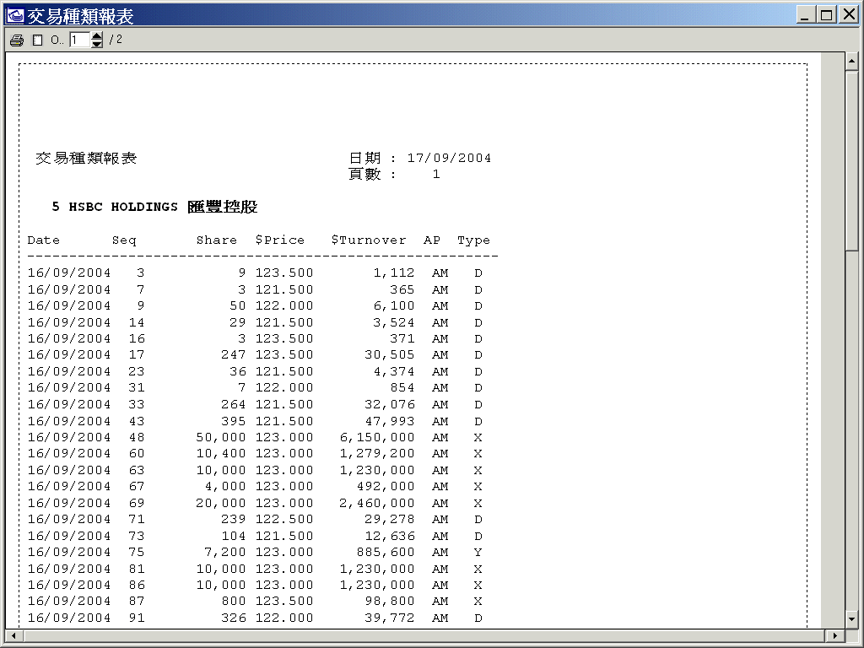The image size is (864, 648).
Task: Close the report window
Action: [x=848, y=15]
